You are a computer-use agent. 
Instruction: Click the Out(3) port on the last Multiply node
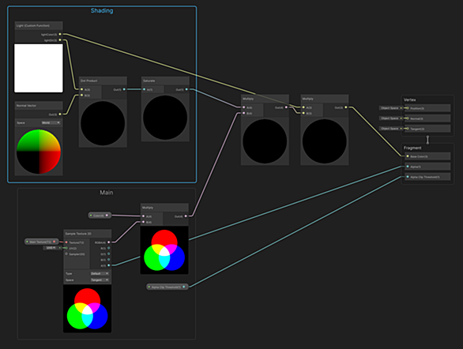pyautogui.click(x=346, y=107)
